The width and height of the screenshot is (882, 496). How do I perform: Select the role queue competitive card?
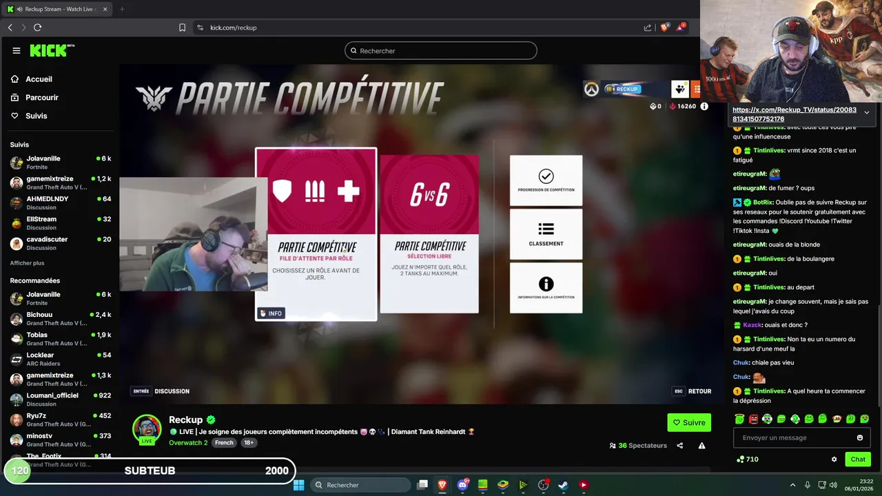(x=316, y=234)
